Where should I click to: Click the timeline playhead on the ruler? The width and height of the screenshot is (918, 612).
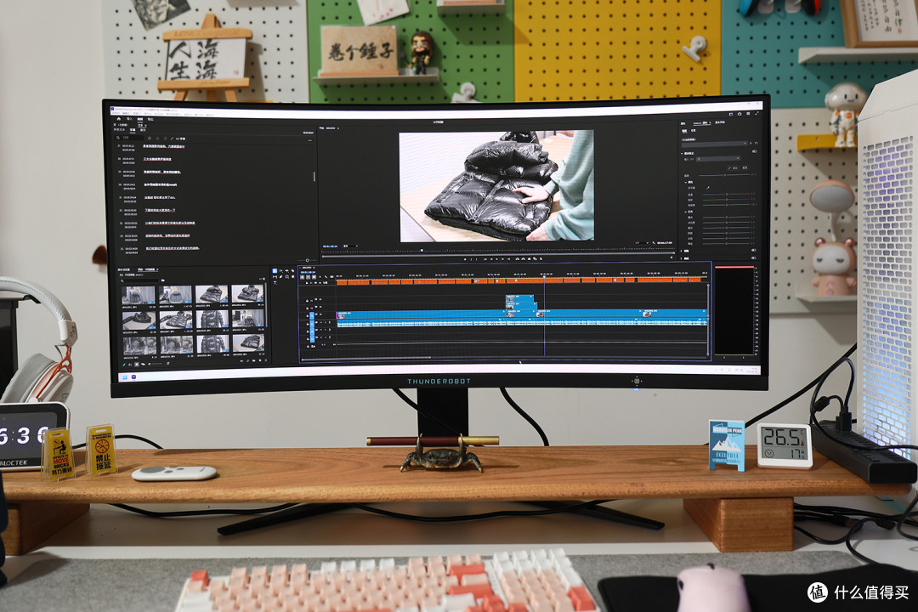click(544, 275)
